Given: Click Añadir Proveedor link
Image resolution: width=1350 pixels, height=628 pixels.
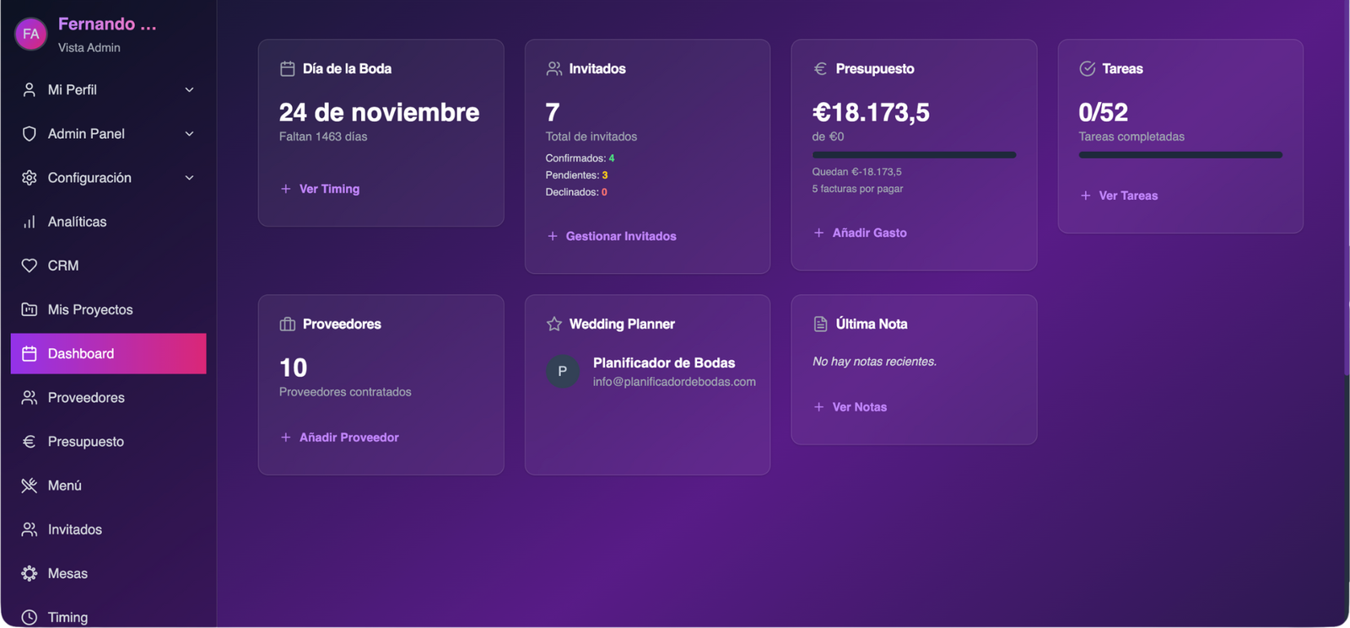Looking at the screenshot, I should [x=348, y=437].
